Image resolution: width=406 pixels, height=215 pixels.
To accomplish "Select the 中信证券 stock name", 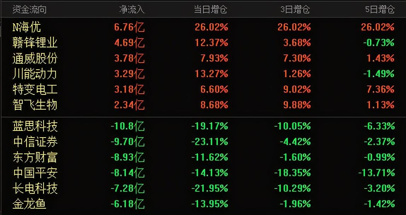I will (35, 142).
